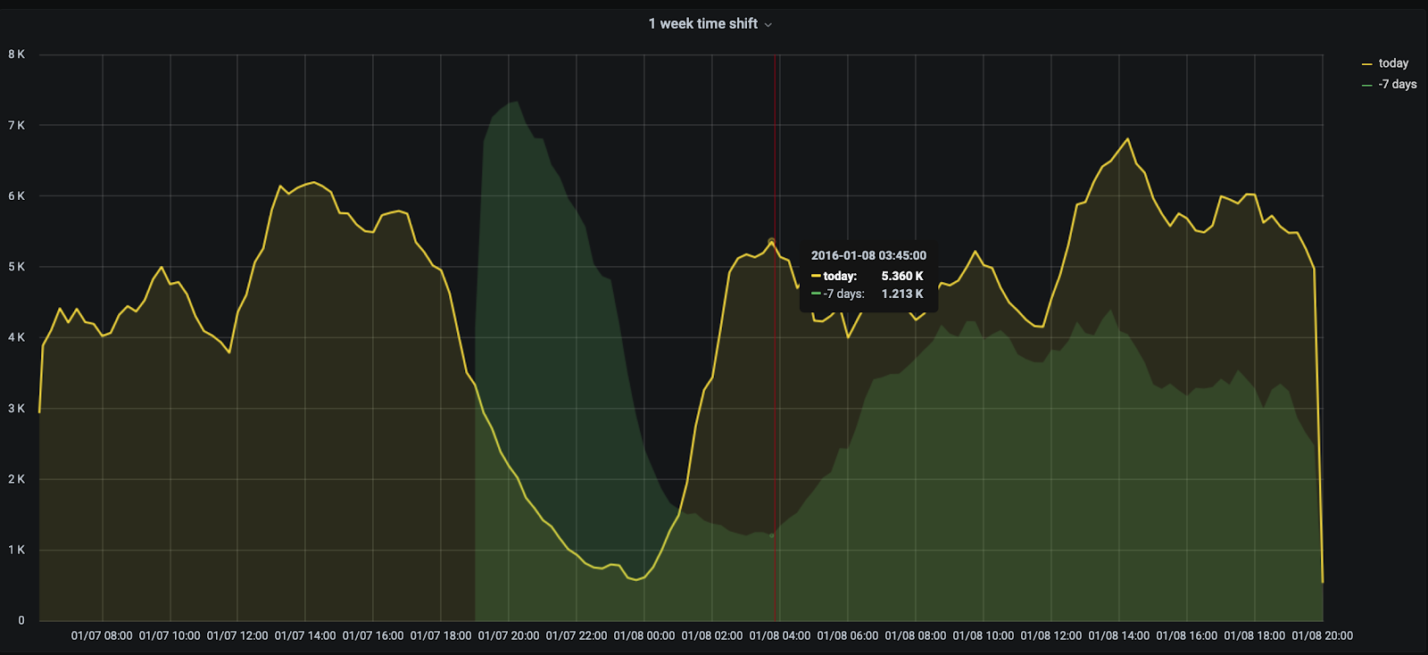Click the '01/07 12:00' x-axis label
The height and width of the screenshot is (655, 1428).
point(237,636)
